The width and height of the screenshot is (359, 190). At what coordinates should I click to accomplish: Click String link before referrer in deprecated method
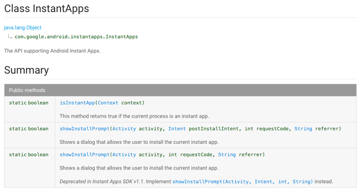(227, 155)
